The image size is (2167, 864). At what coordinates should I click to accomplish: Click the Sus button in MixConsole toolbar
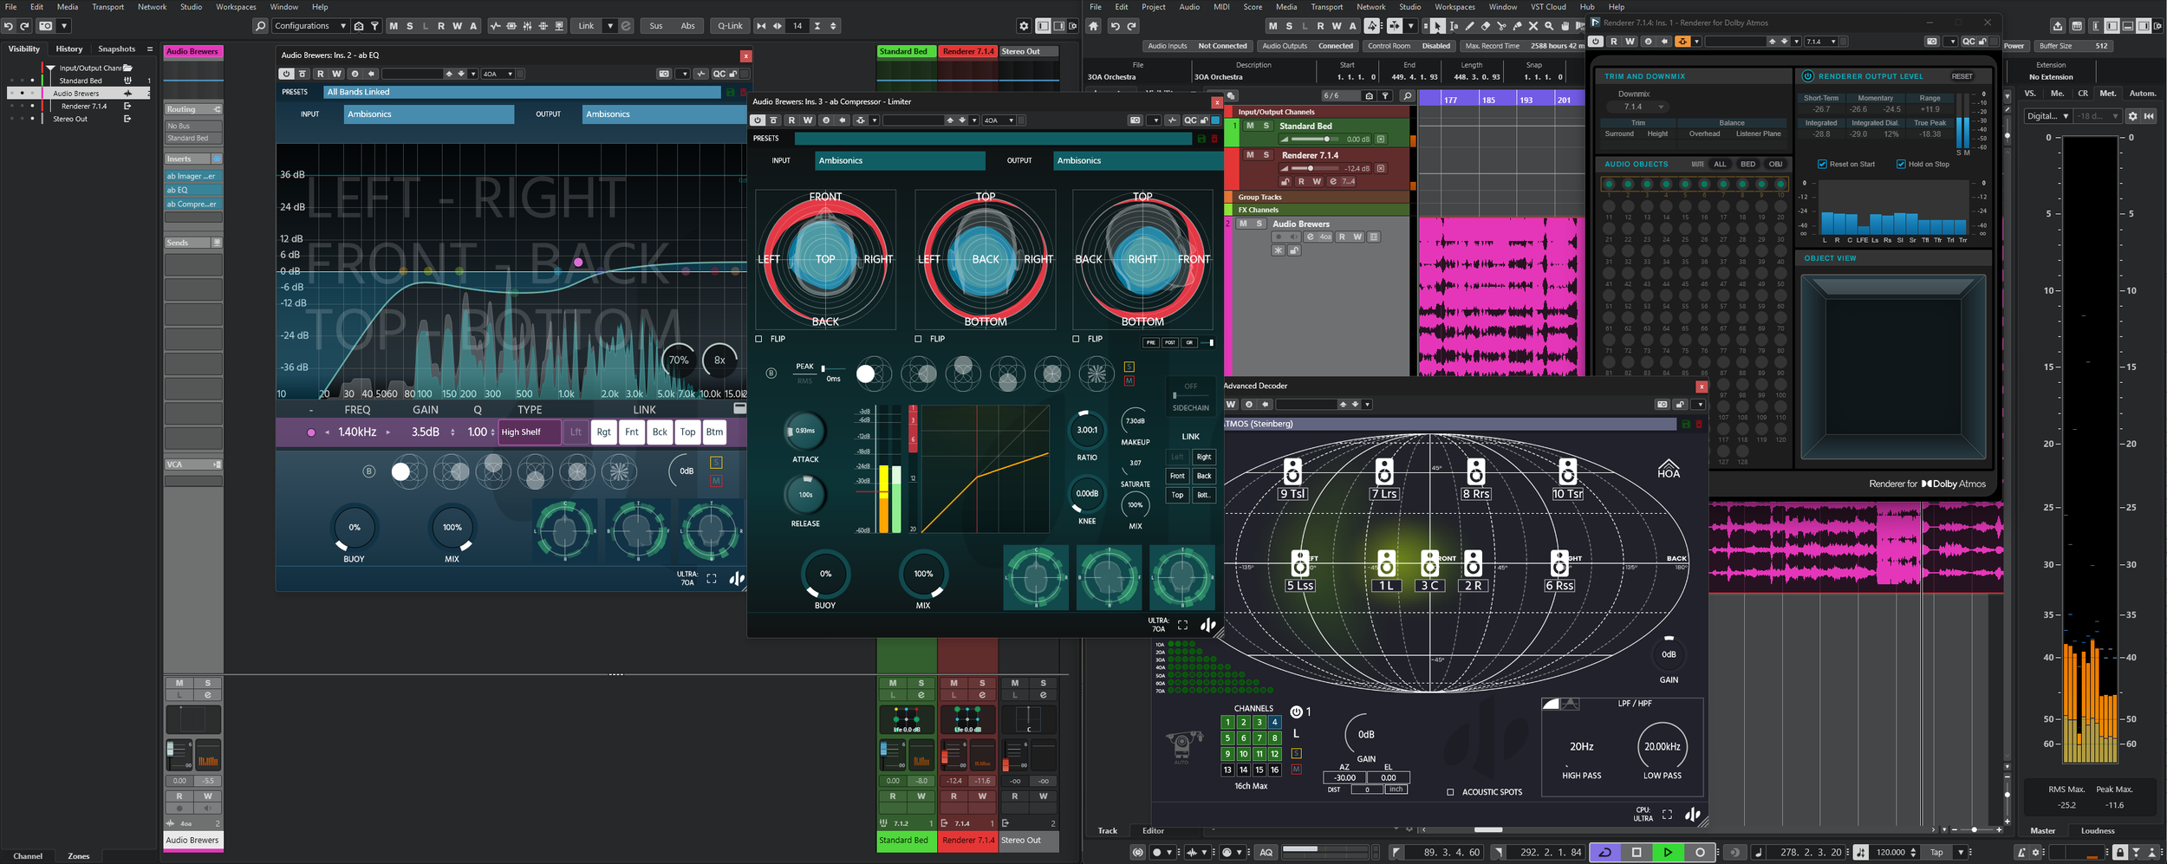point(656,26)
